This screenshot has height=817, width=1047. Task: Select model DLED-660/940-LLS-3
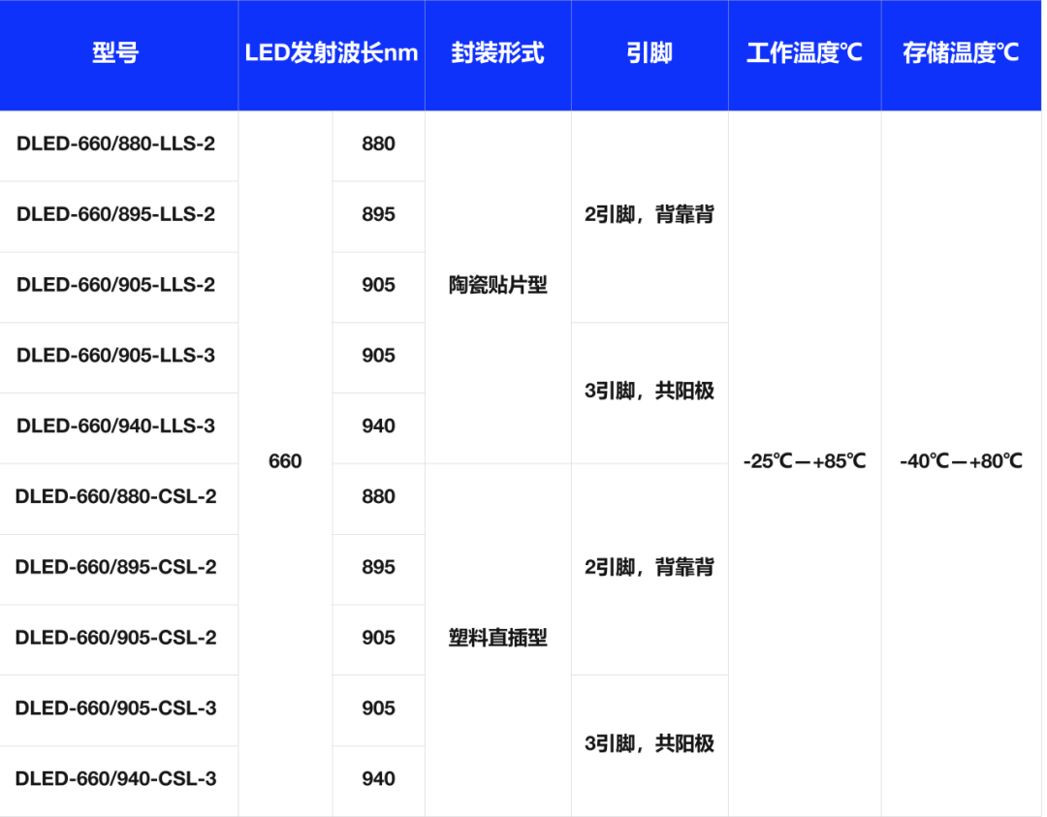[x=116, y=427]
